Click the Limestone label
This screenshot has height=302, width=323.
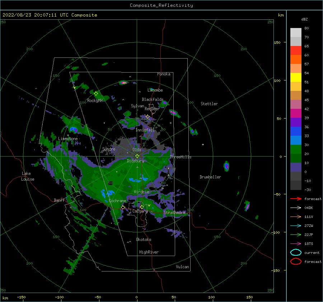tap(68, 139)
